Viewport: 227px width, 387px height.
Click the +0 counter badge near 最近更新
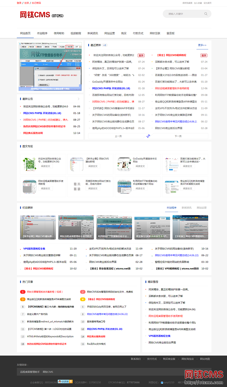click(105, 45)
